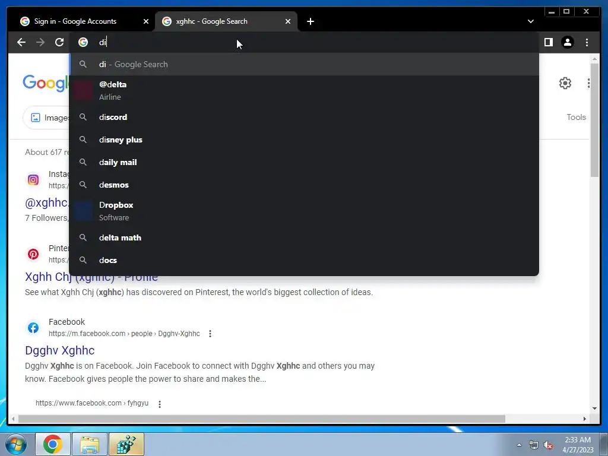Open the Images search filter

[46, 118]
